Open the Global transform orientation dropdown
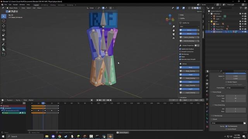The height and width of the screenshot is (139, 248). (91, 8)
